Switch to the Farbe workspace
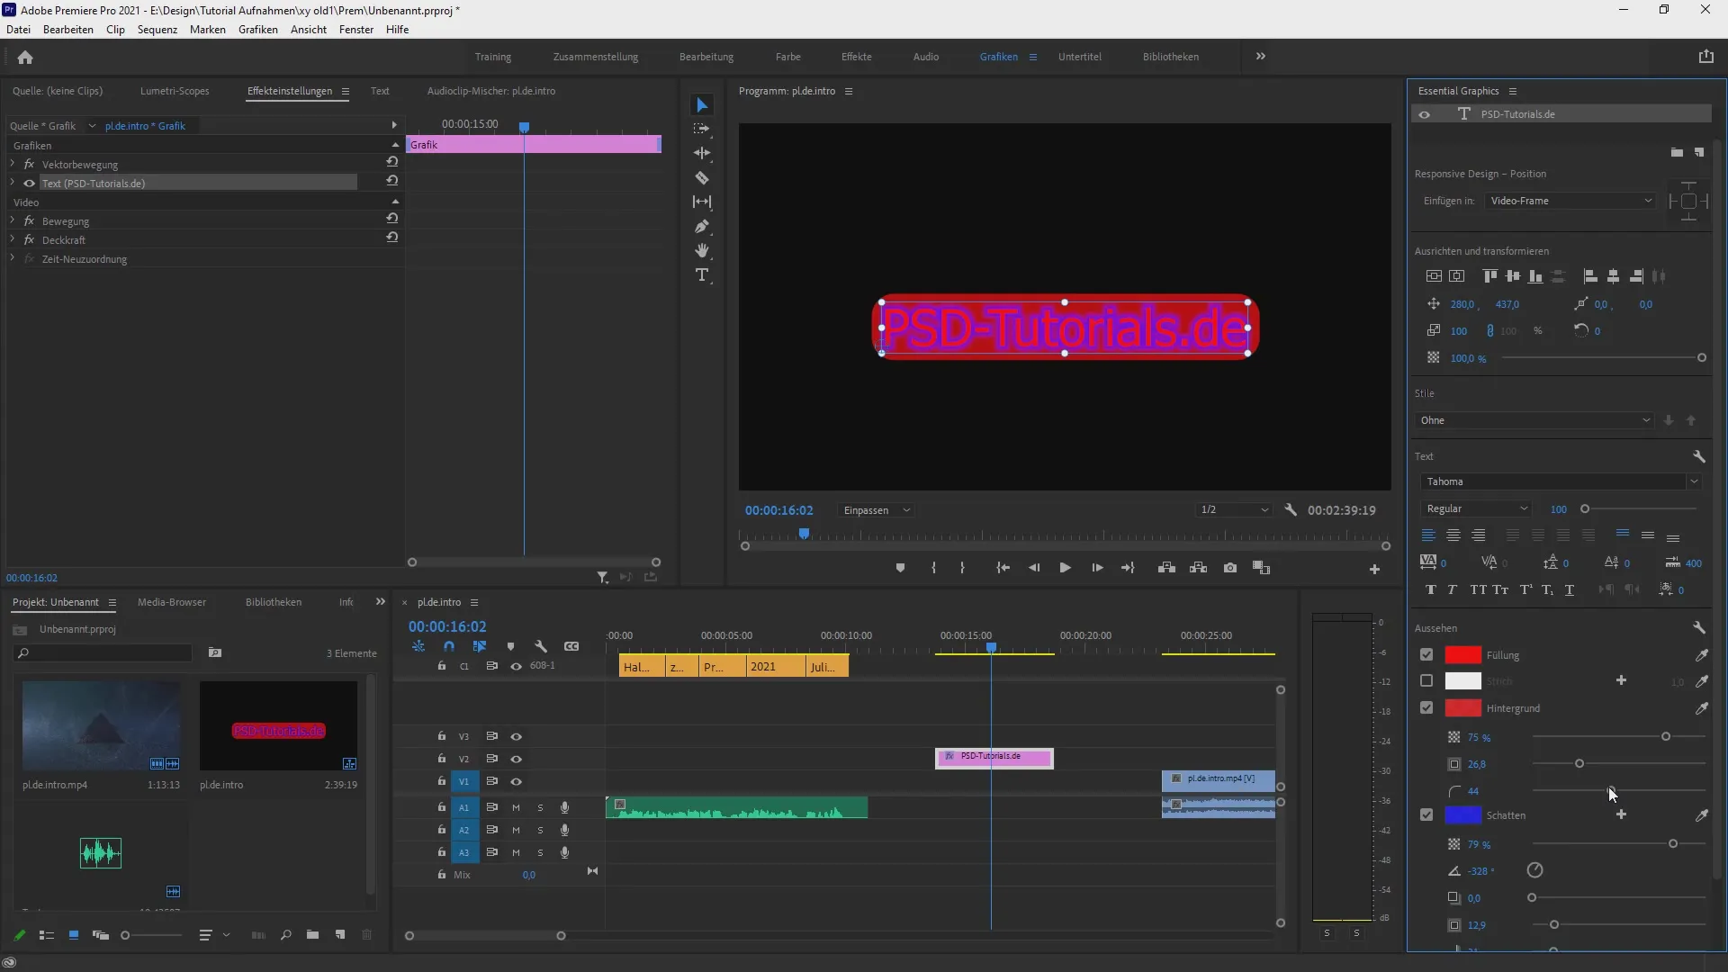Screen dimensions: 1728x972 (x=788, y=57)
